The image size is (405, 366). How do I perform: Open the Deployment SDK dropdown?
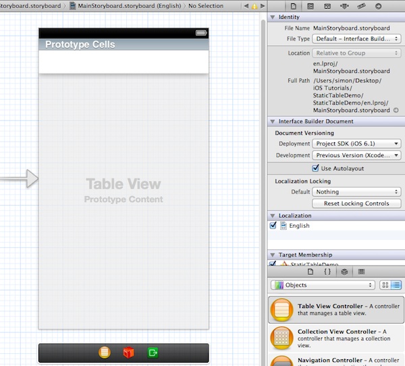point(356,144)
